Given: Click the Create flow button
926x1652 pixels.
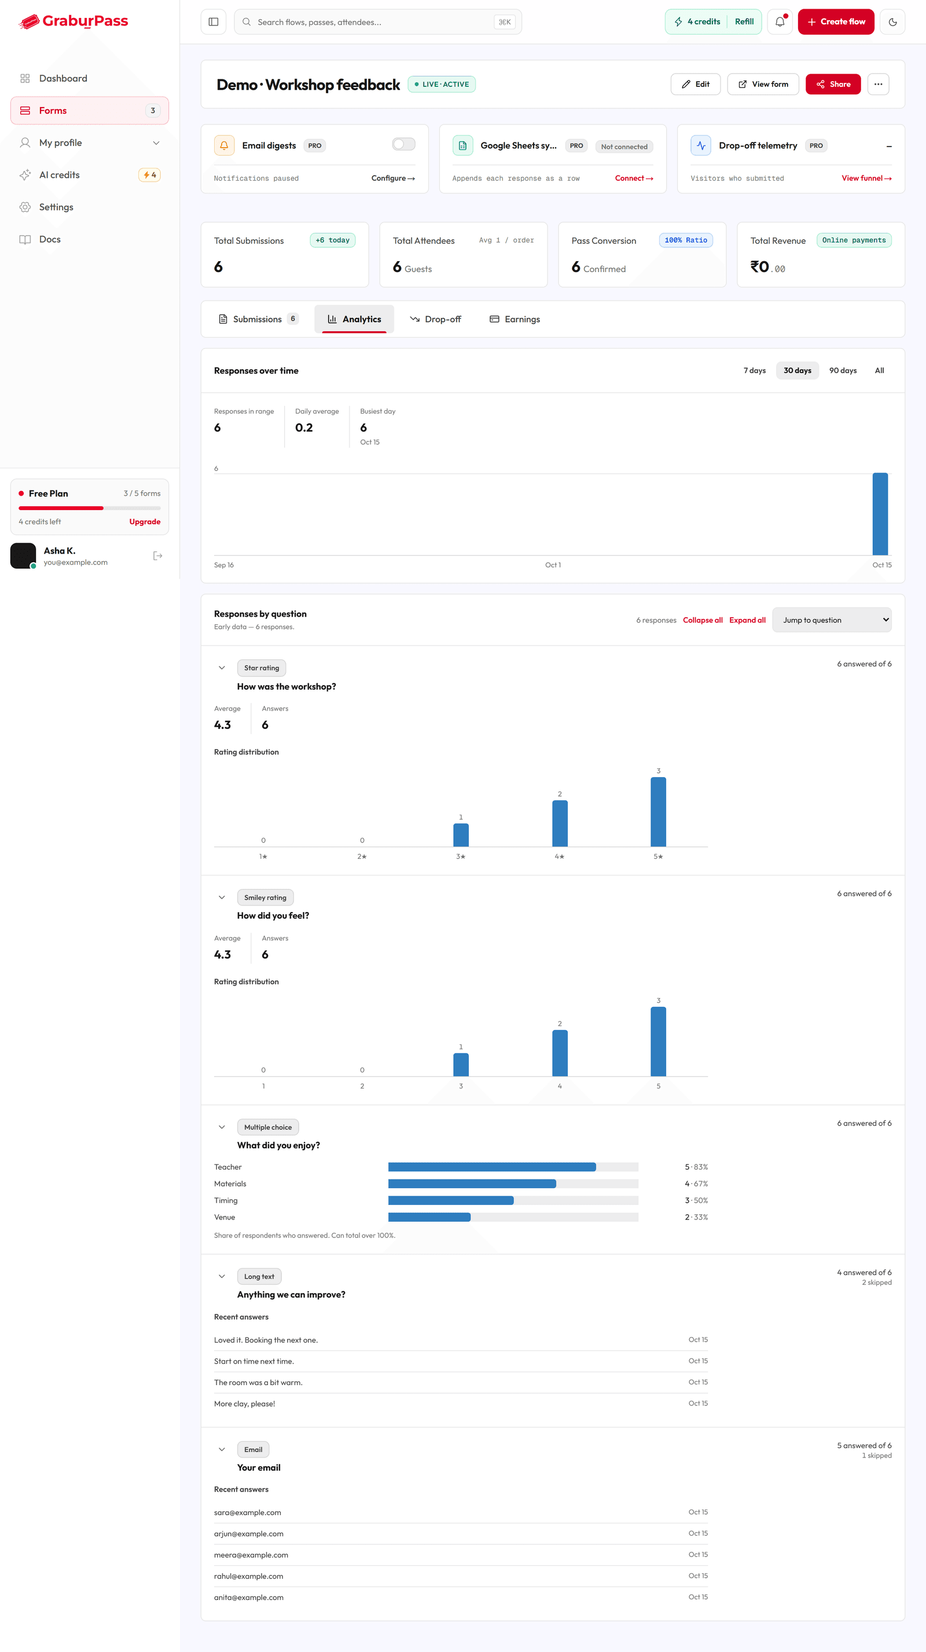Looking at the screenshot, I should coord(836,22).
